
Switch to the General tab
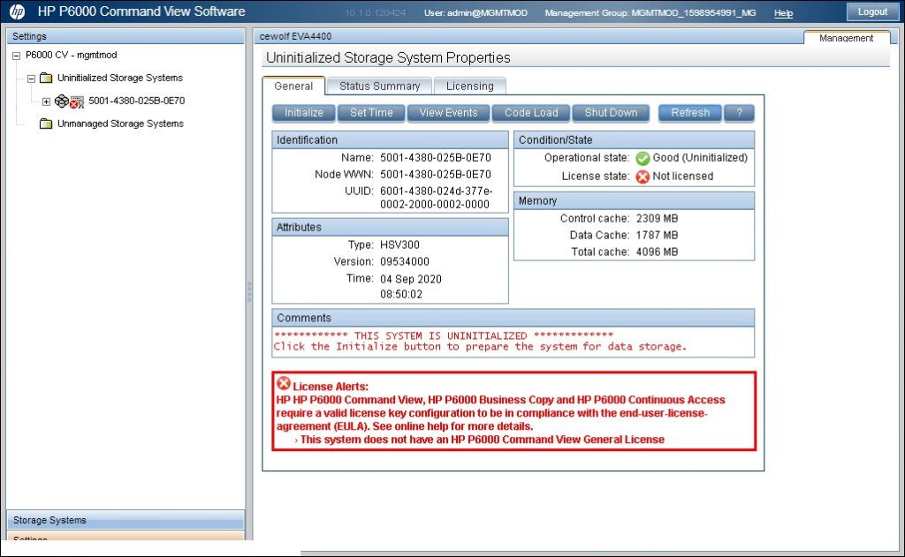click(x=293, y=86)
